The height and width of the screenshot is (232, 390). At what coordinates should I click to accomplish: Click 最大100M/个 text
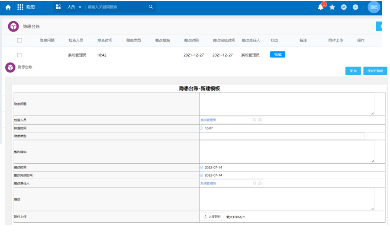(x=236, y=217)
